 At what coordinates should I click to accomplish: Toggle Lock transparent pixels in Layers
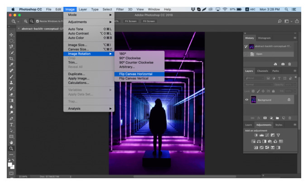pos(253,91)
